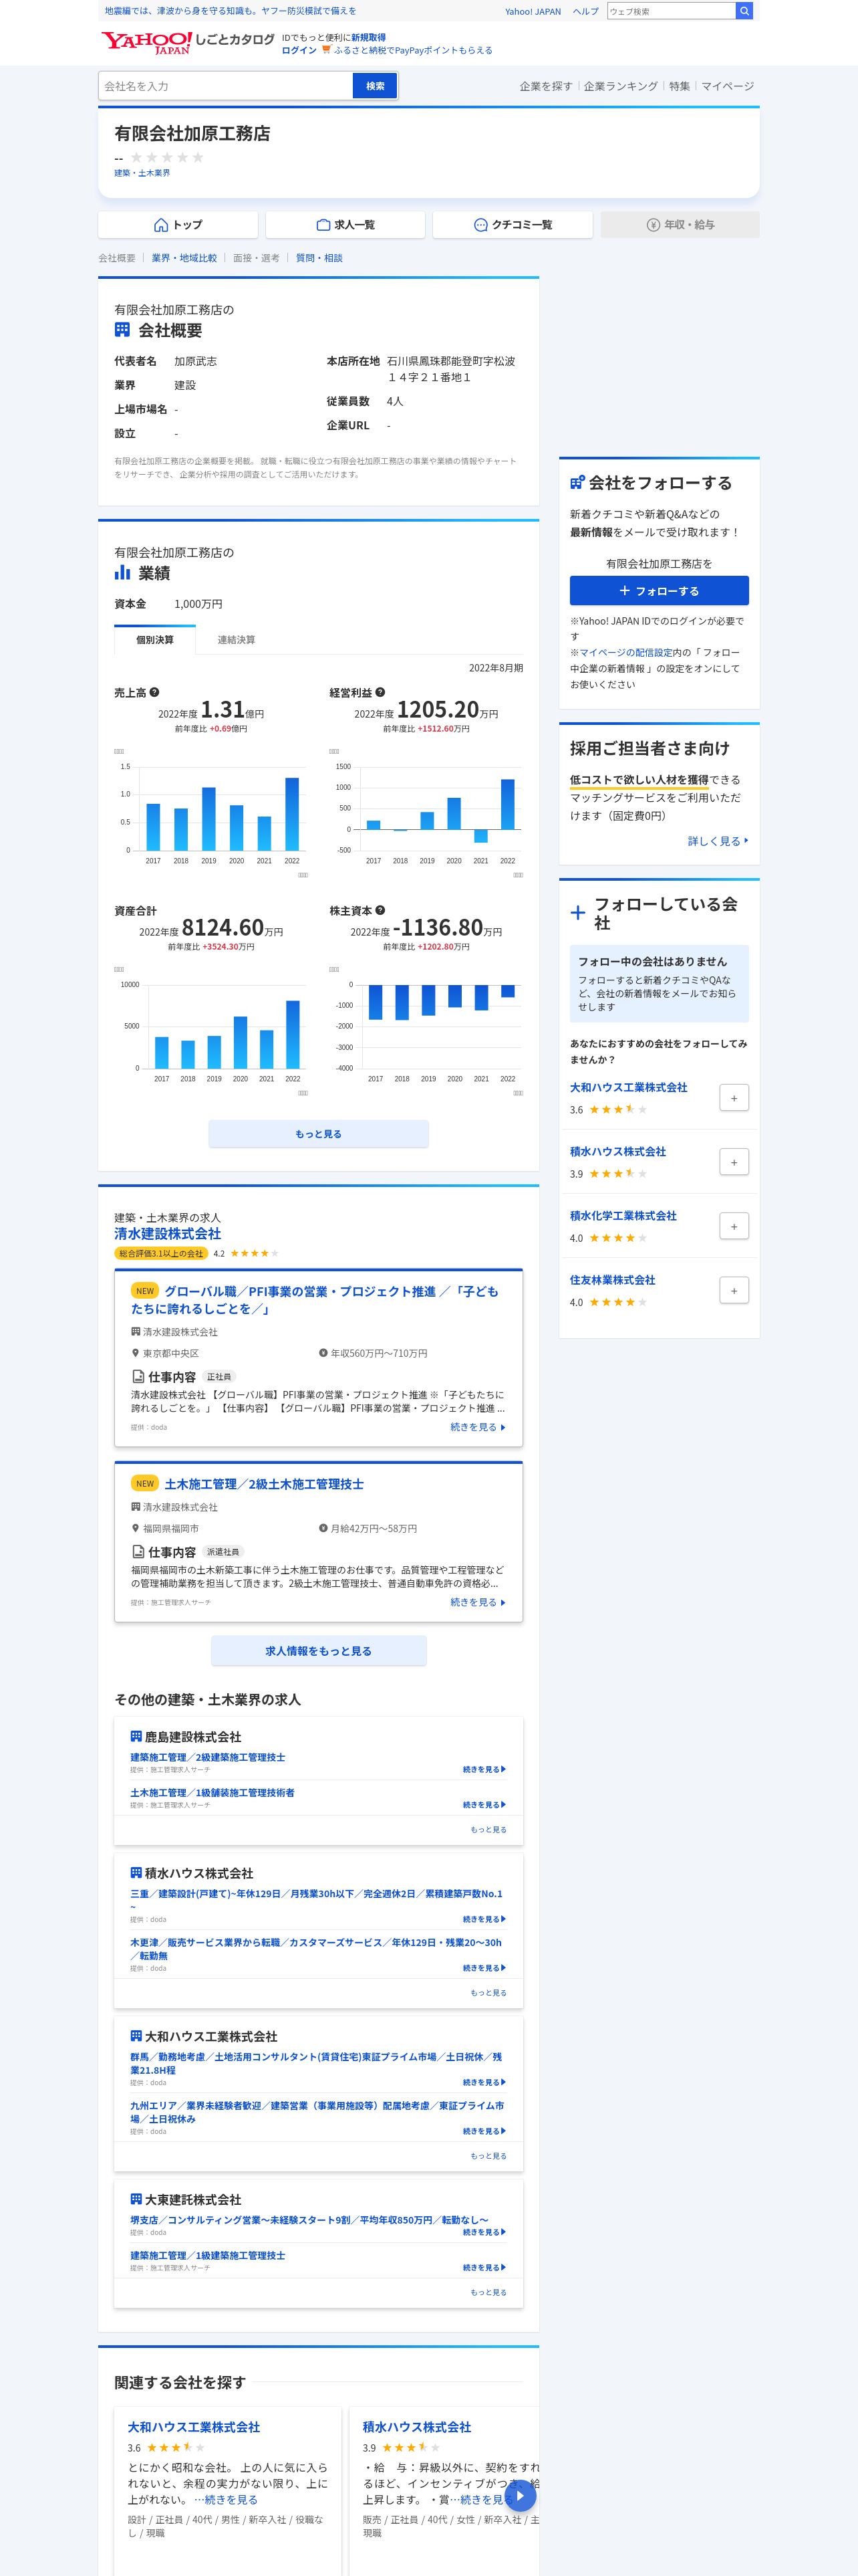This screenshot has width=858, height=2576.
Task: Switch to the 連結決算 tab
Action: pos(237,640)
